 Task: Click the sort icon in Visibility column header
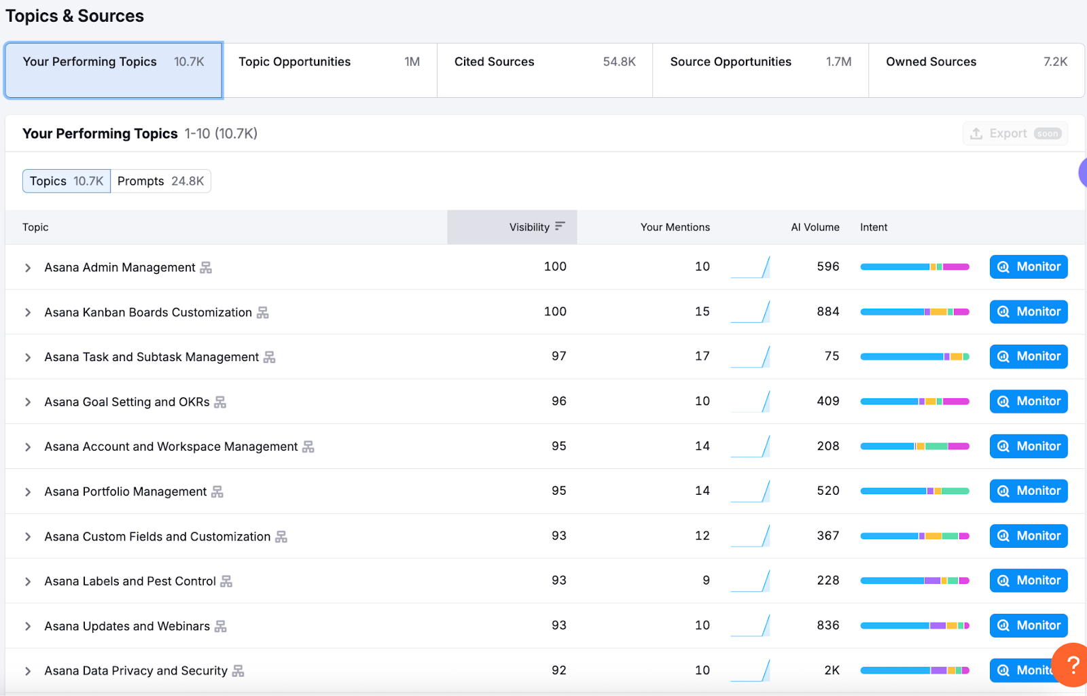click(x=560, y=226)
